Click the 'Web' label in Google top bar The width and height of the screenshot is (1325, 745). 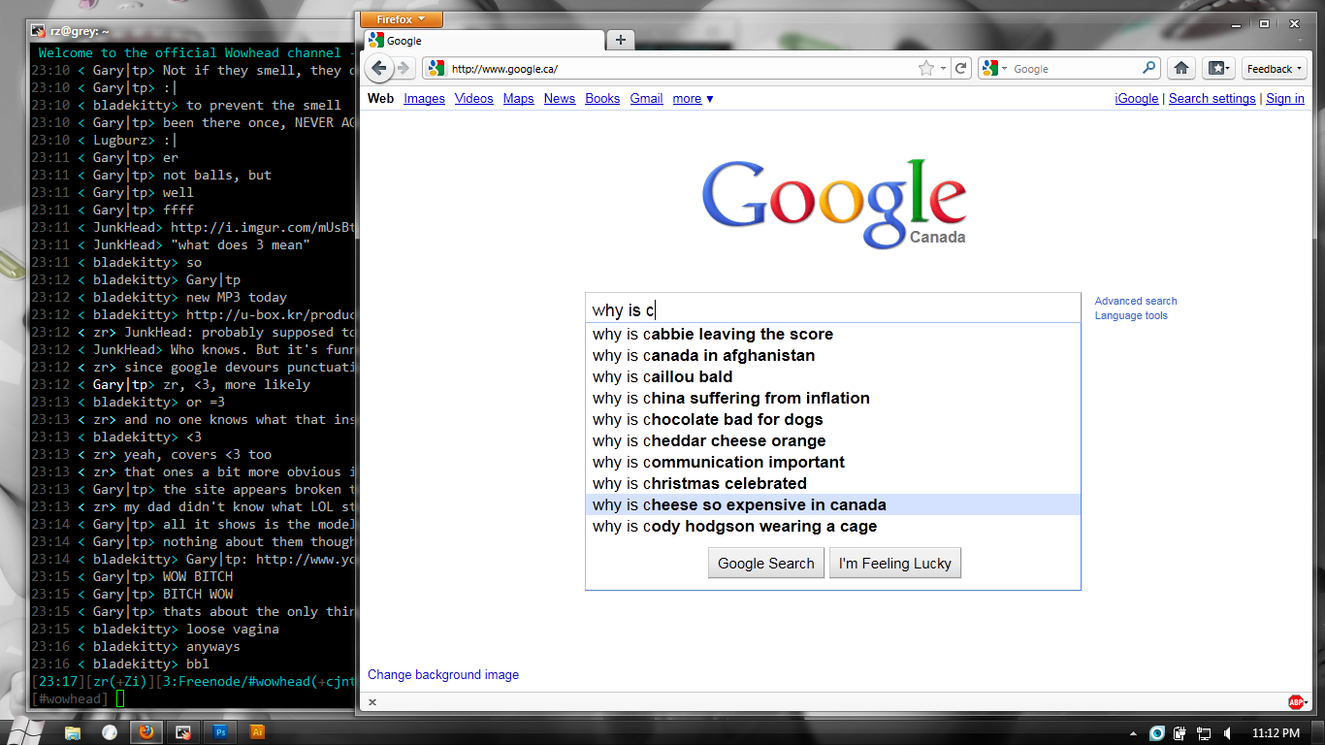tap(380, 98)
